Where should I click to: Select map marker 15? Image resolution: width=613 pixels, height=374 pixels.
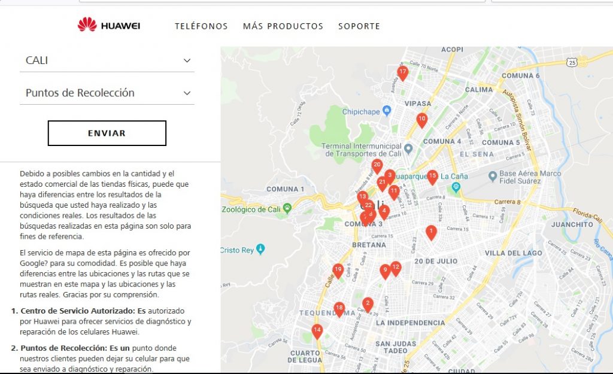[x=432, y=177]
